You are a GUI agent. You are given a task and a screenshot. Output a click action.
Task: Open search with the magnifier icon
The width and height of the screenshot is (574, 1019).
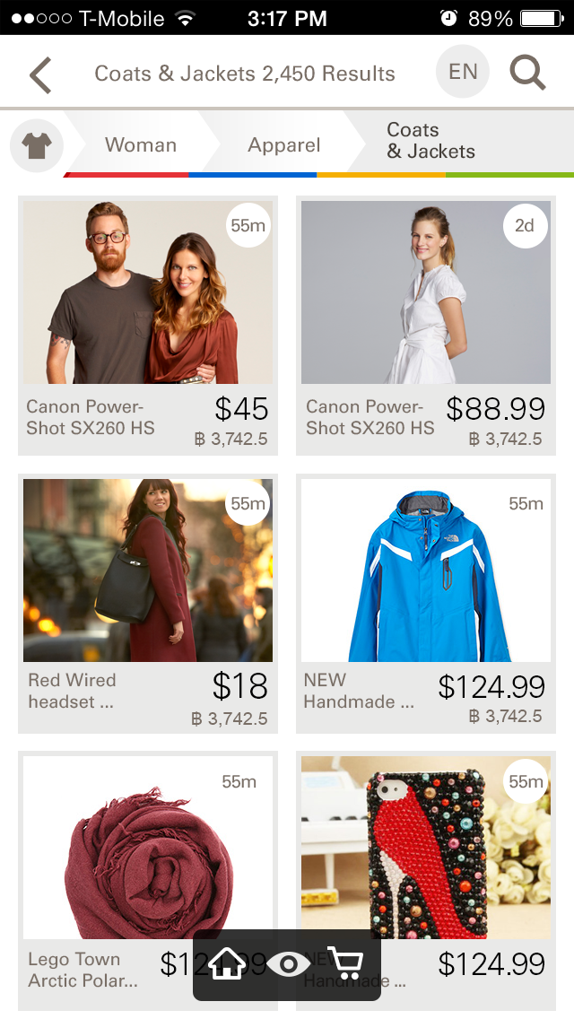[x=526, y=72]
